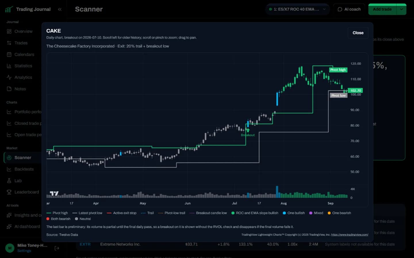This screenshot has height=258, width=414.
Task: Click the Statistics bar chart icon
Action: point(9,66)
